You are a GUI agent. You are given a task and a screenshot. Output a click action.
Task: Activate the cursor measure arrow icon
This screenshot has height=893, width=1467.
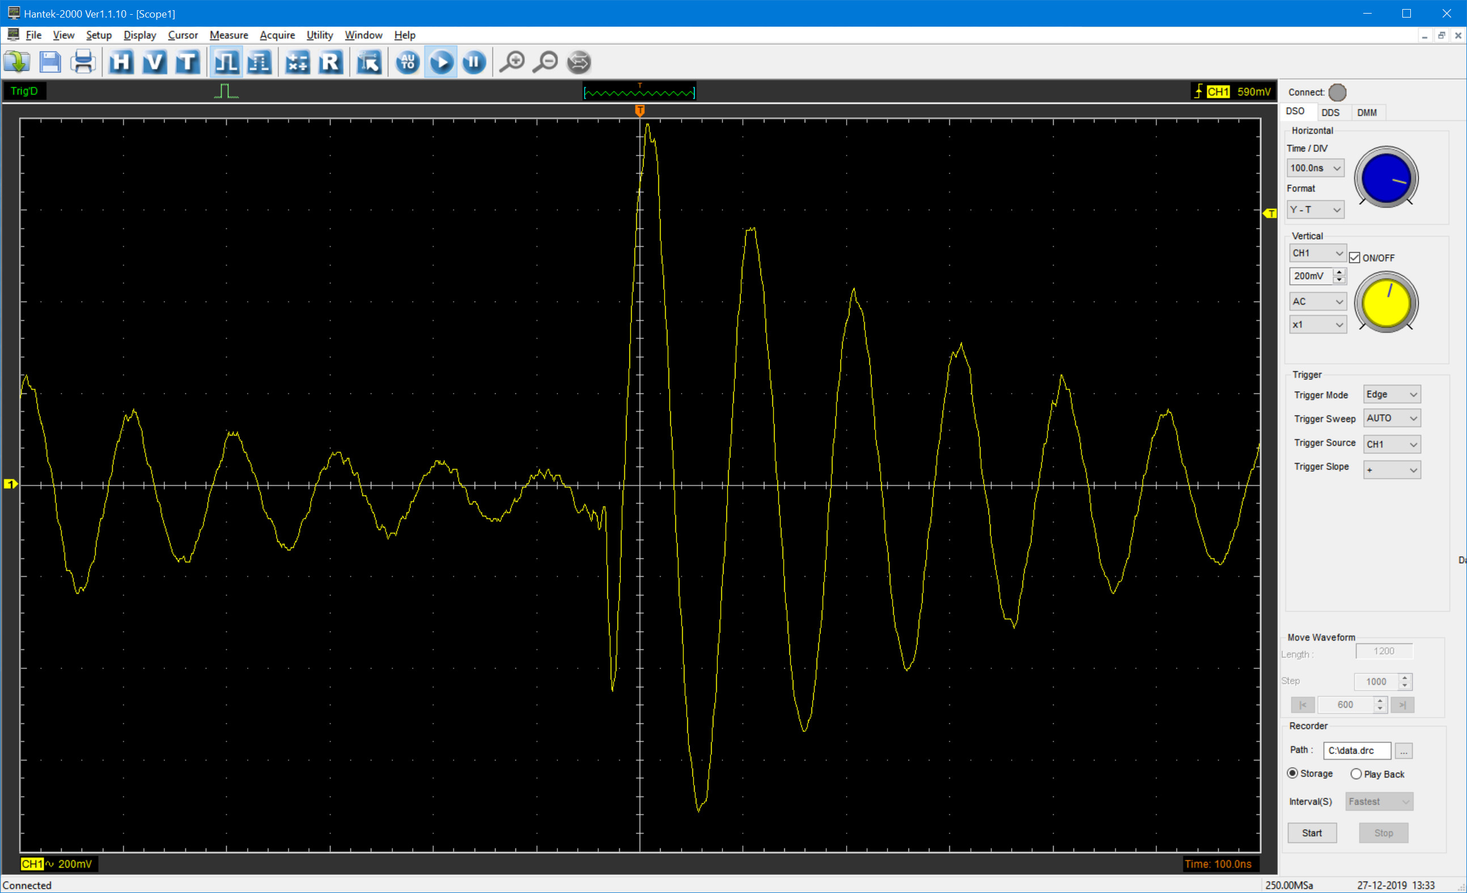(x=369, y=62)
